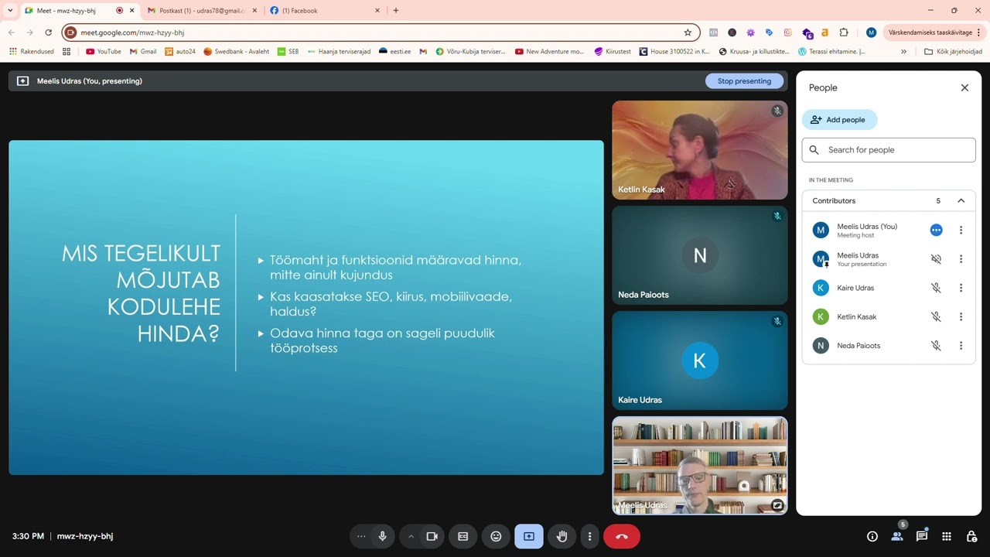This screenshot has width=990, height=557.
Task: Click Ketlin Kasak muted microphone icon
Action: (x=936, y=316)
